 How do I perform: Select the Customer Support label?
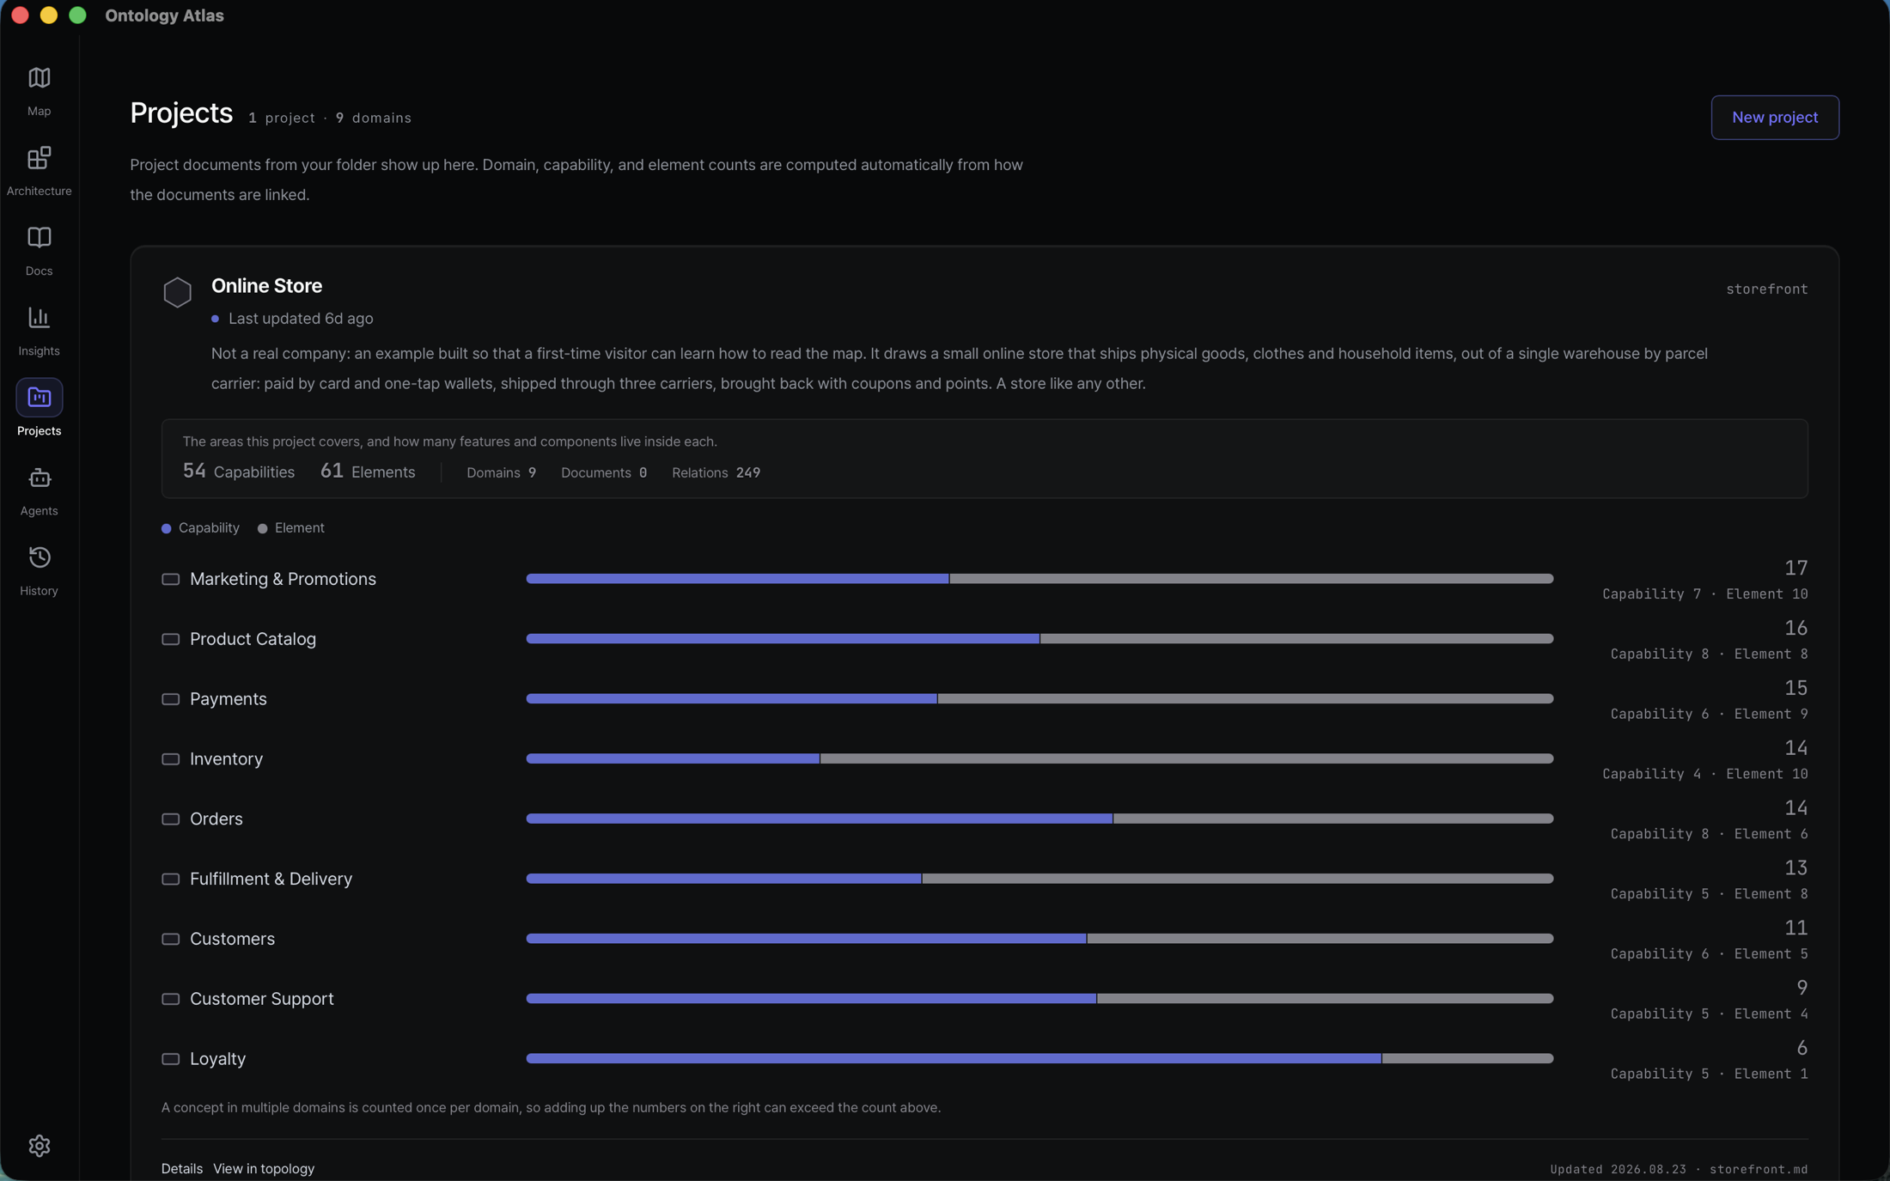pyautogui.click(x=261, y=1000)
